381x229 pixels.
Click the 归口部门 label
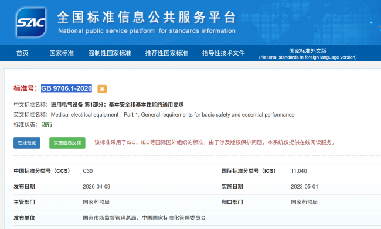pos(232,202)
